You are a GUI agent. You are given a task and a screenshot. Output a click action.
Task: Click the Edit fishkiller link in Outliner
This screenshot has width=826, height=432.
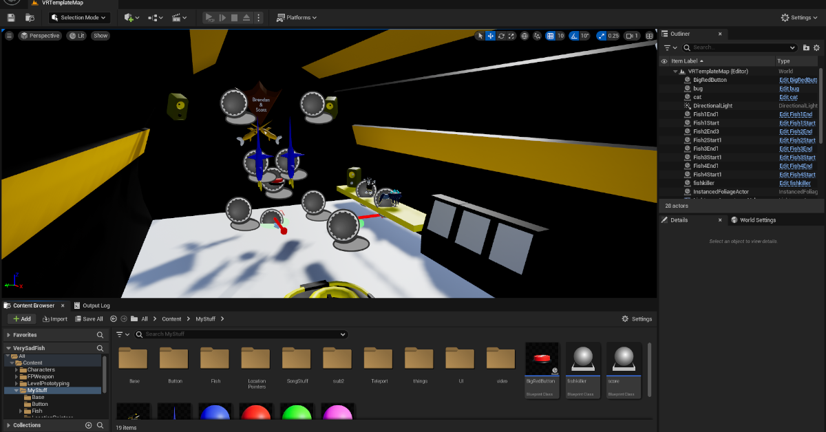794,183
